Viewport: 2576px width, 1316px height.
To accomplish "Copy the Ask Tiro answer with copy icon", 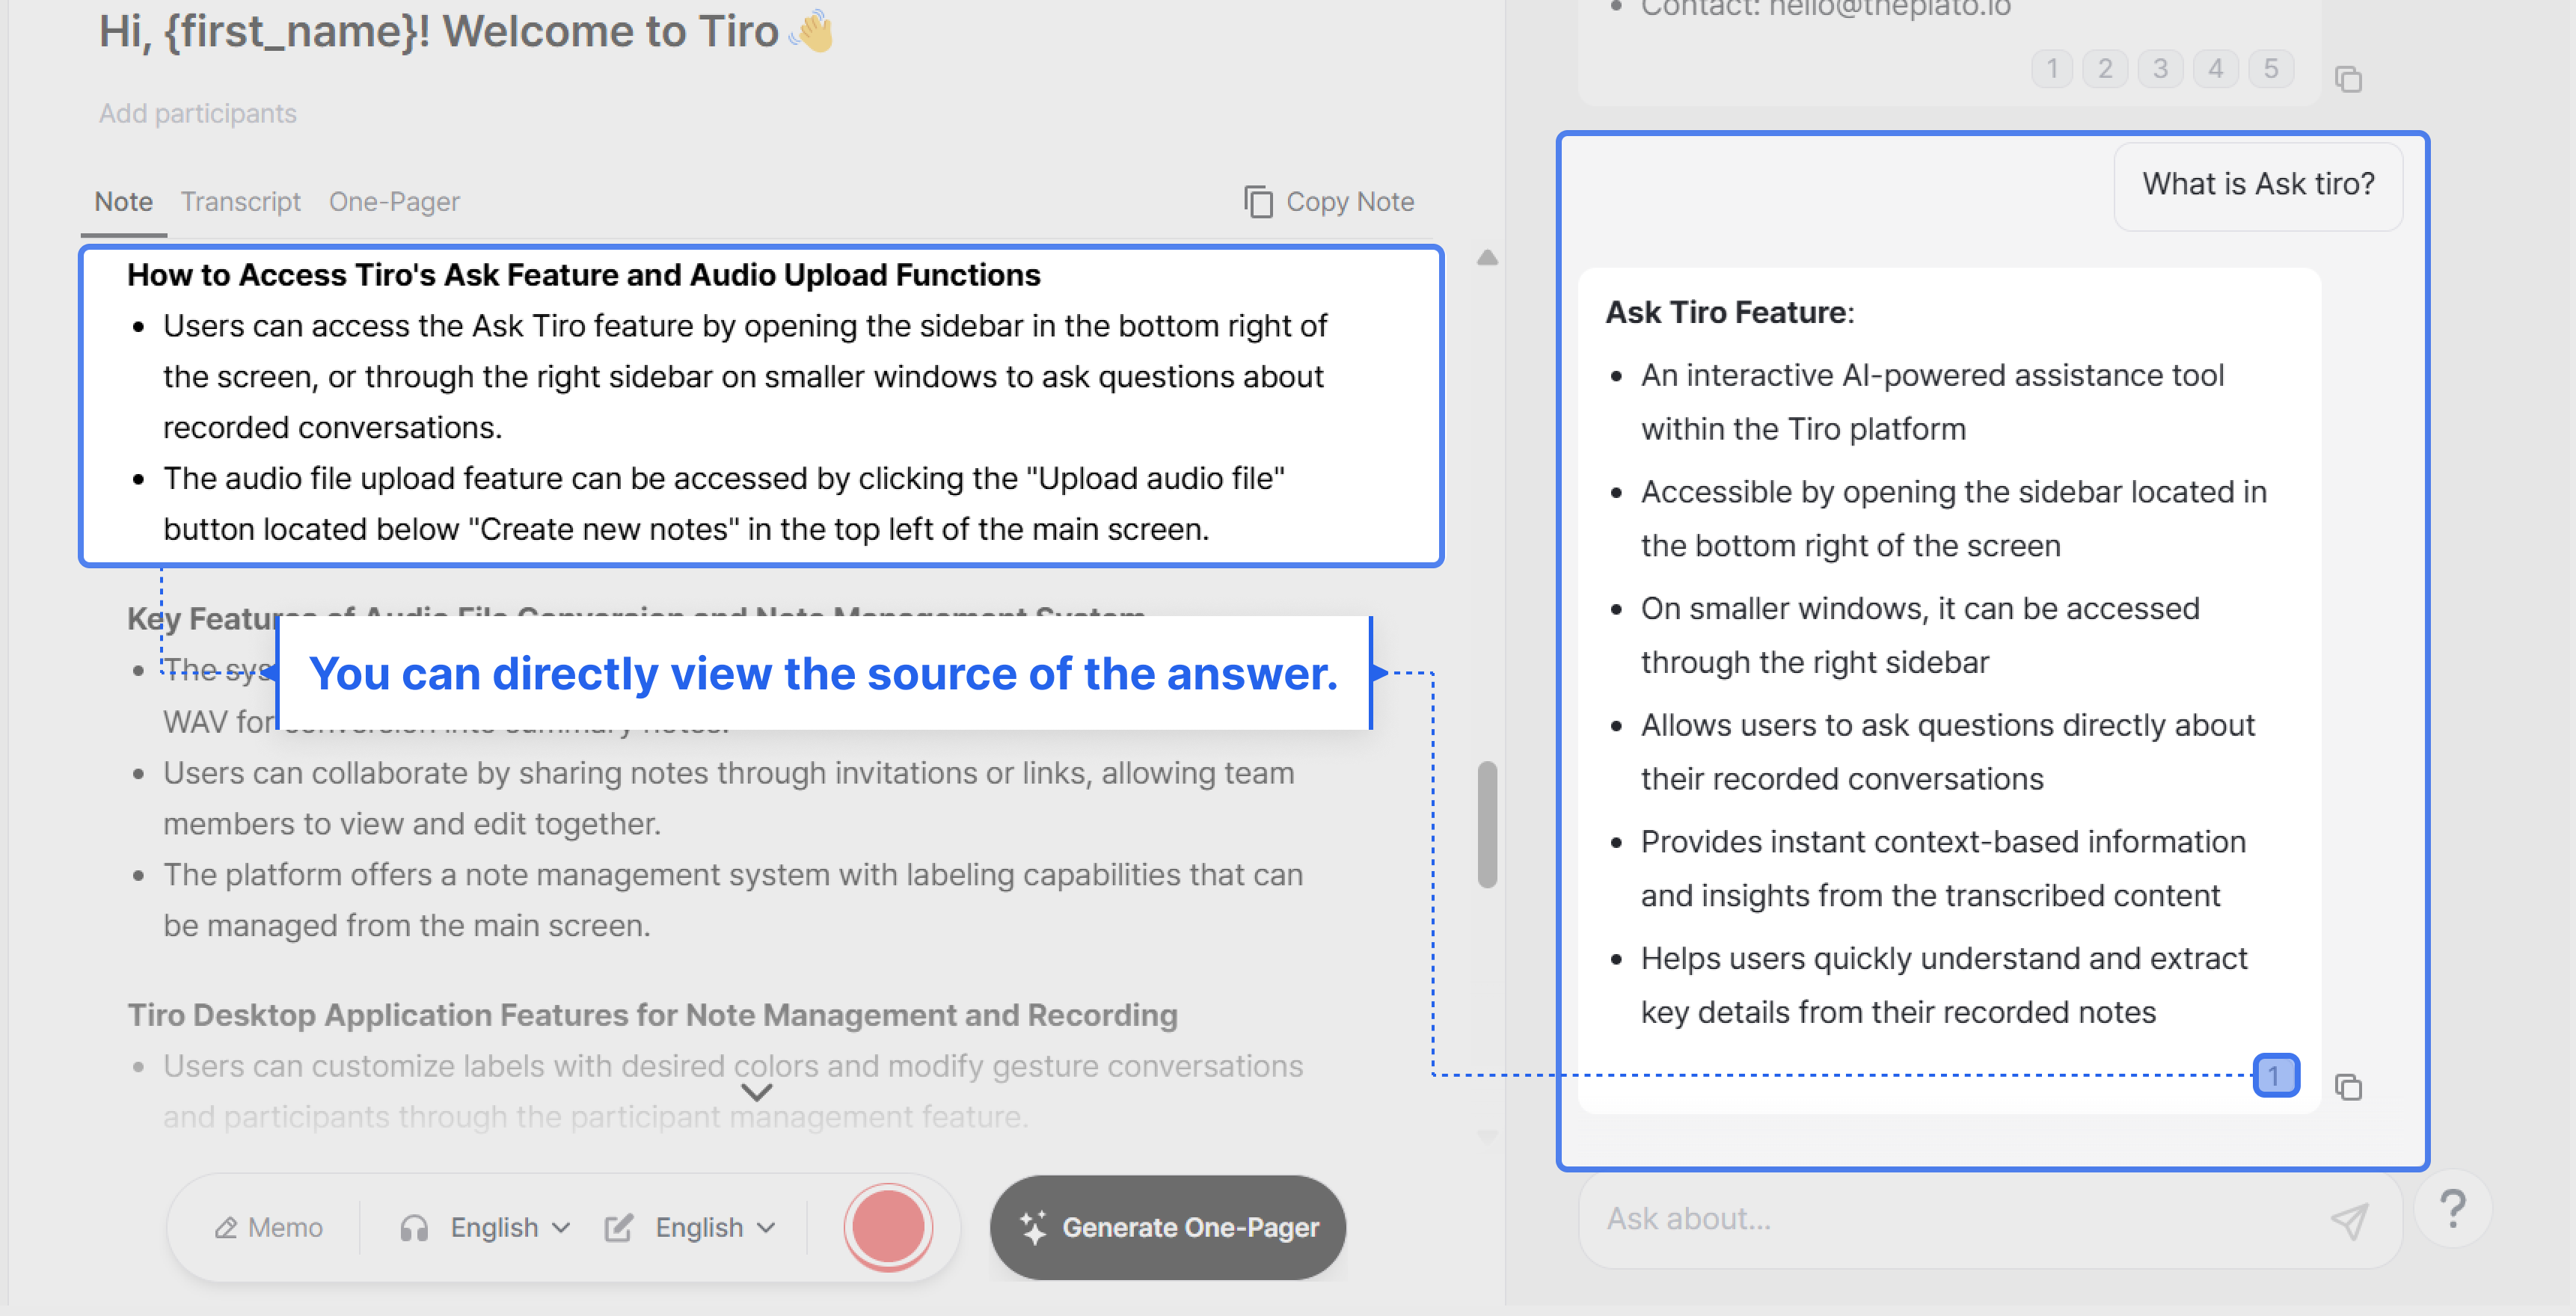I will 2348,1086.
